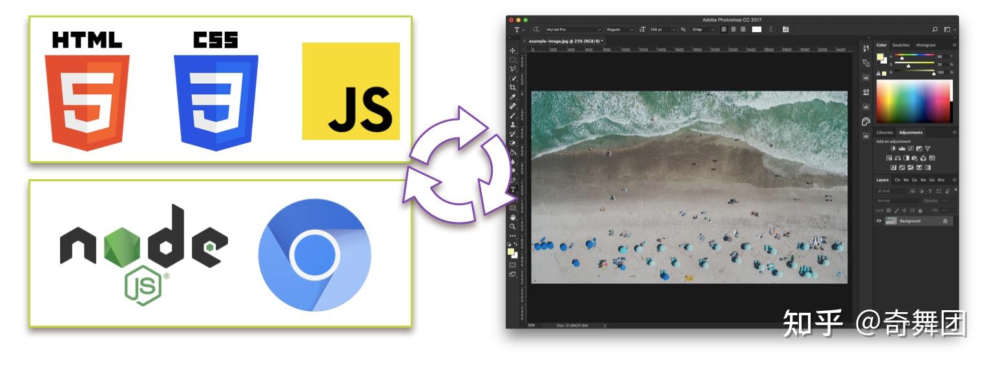Select the Quick Selection tool
The width and height of the screenshot is (994, 365).
(513, 78)
